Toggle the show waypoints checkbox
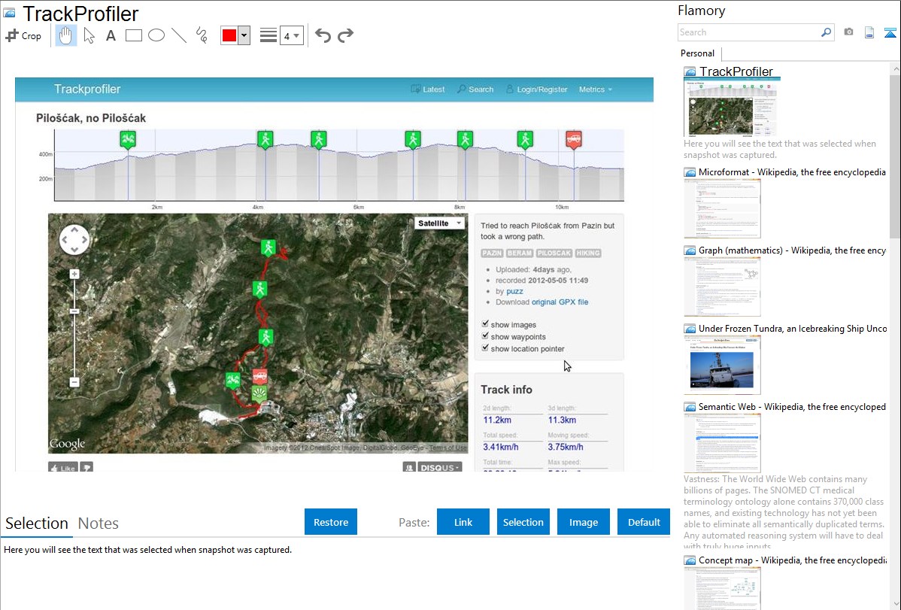The width and height of the screenshot is (901, 610). (486, 336)
